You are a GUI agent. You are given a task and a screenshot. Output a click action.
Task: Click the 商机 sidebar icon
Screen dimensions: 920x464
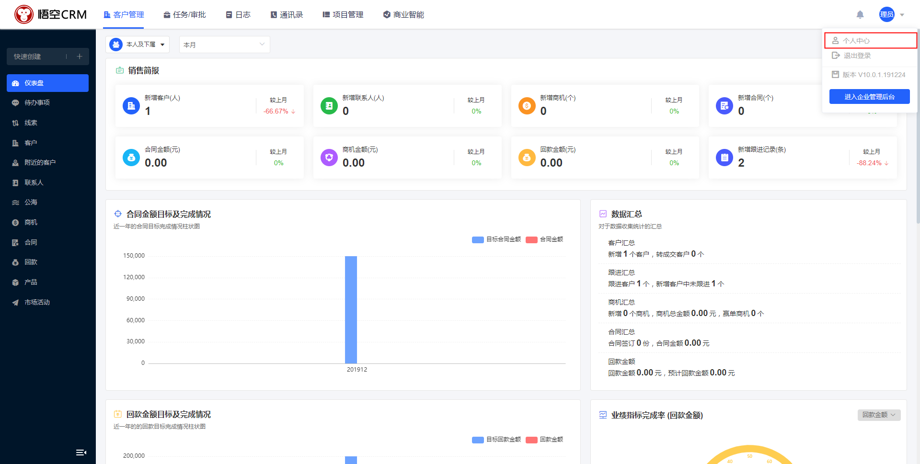pyautogui.click(x=15, y=223)
